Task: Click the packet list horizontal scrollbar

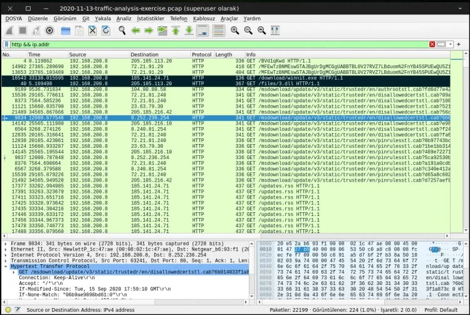Action: click(x=226, y=236)
